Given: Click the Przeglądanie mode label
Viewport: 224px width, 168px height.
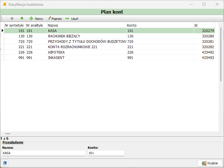Looking at the screenshot, I should (x=13, y=142).
